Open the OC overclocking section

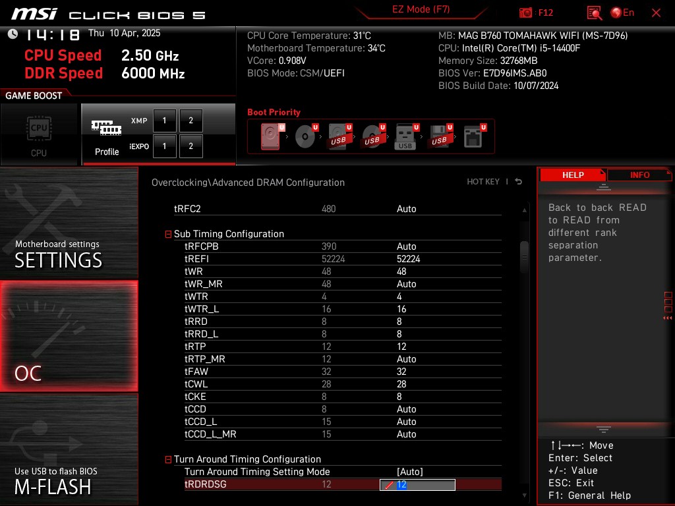click(69, 336)
